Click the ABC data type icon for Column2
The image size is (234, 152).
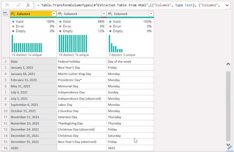click(60, 14)
